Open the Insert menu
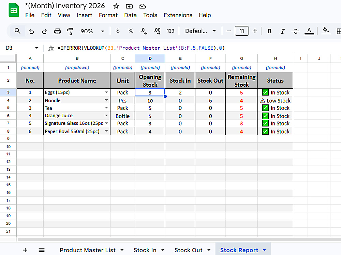 click(x=84, y=15)
